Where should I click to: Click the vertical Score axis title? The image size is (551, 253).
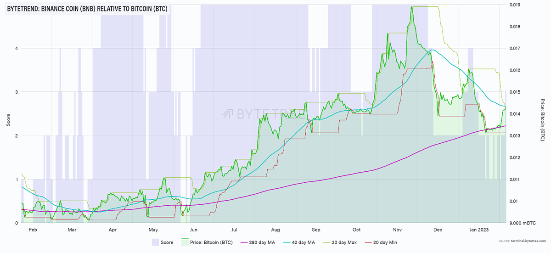pyautogui.click(x=7, y=120)
